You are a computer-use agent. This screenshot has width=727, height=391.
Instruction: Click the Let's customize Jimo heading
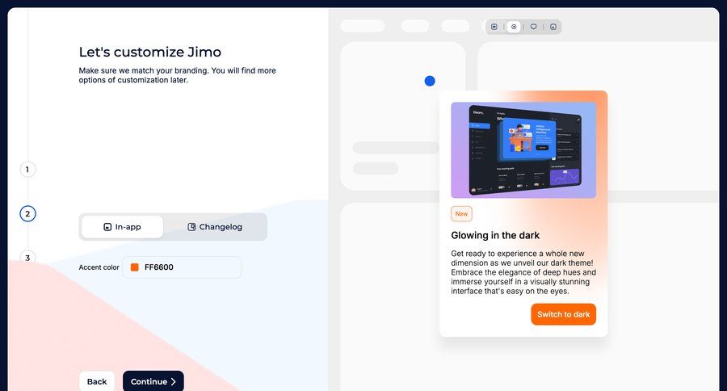coord(149,52)
